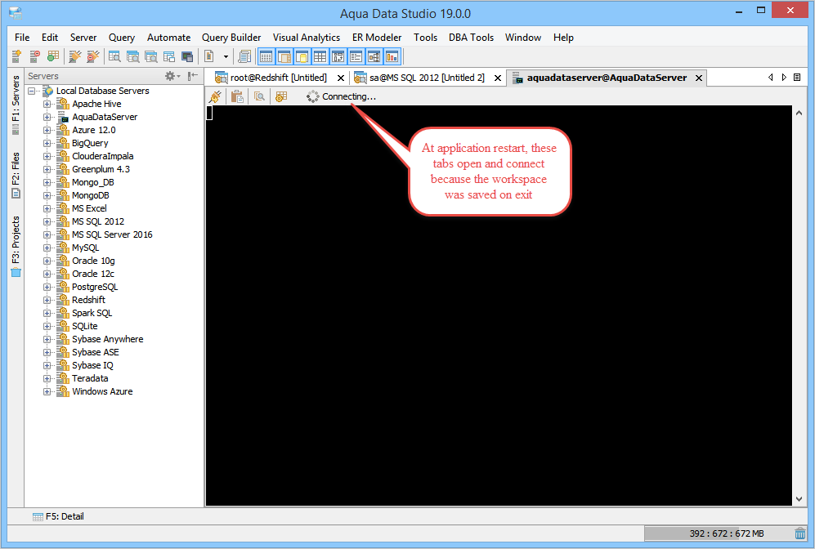
Task: Collapse the Local Database Servers tree node
Action: 32,91
